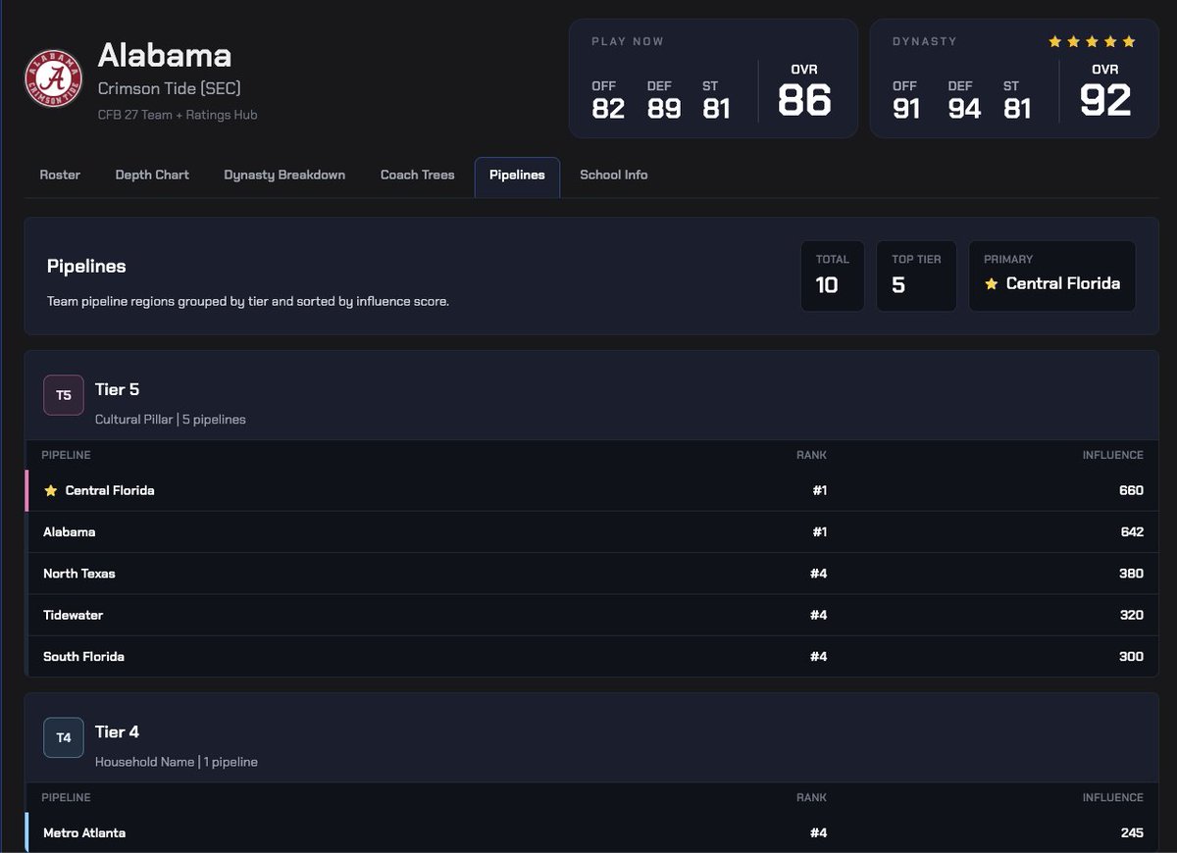Screen dimensions: 1177x853
Task: Click the Pipelines section heading
Action: coord(86,266)
